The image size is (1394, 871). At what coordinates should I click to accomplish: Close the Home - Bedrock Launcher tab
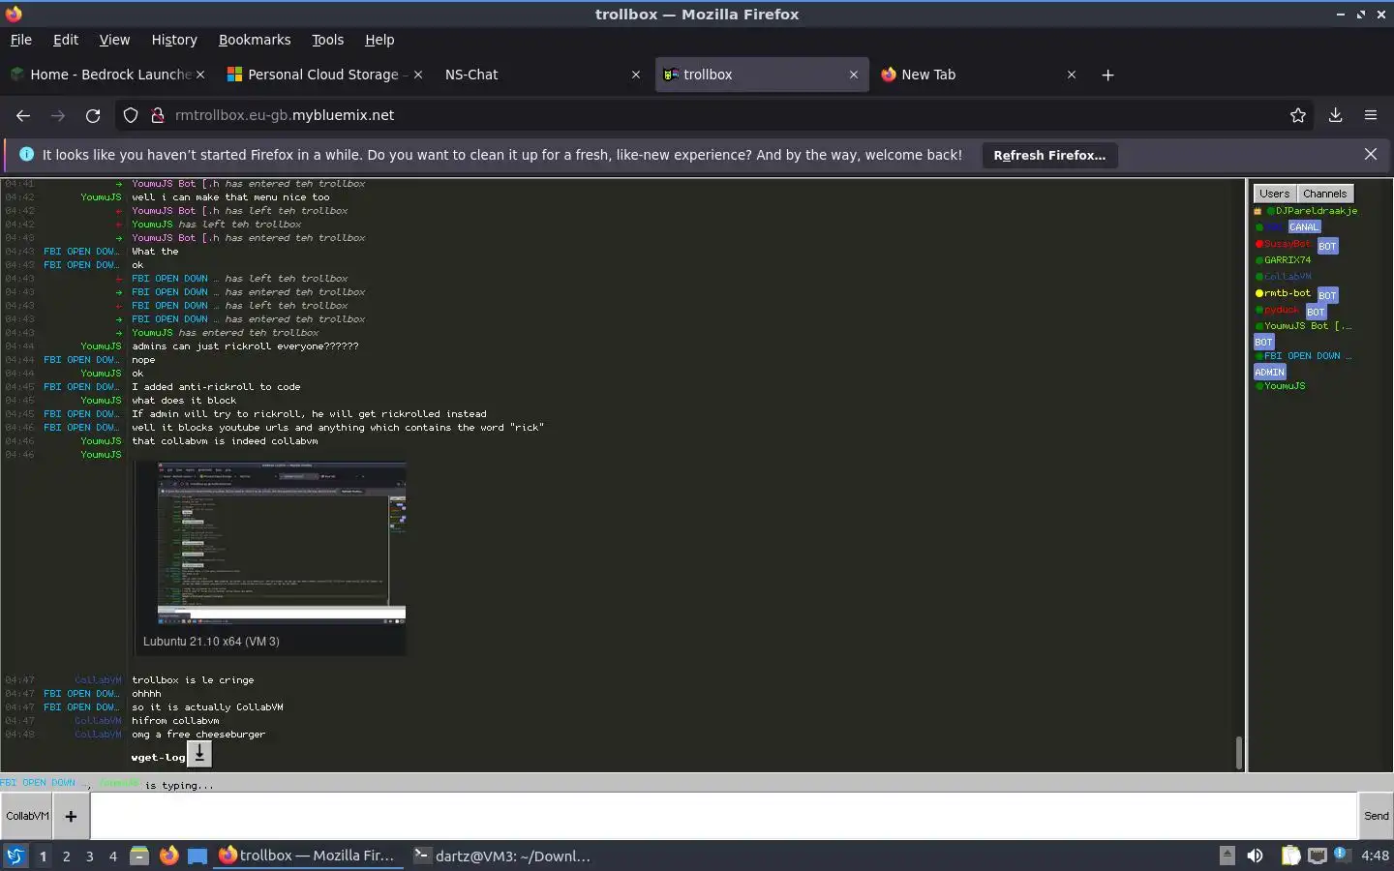[200, 75]
